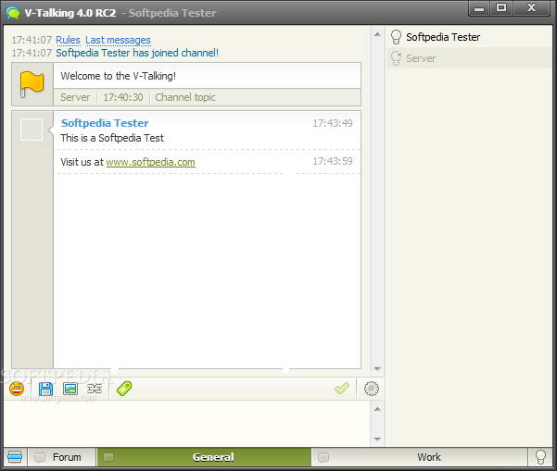
Task: Open the gear settings icon
Action: pos(372,389)
